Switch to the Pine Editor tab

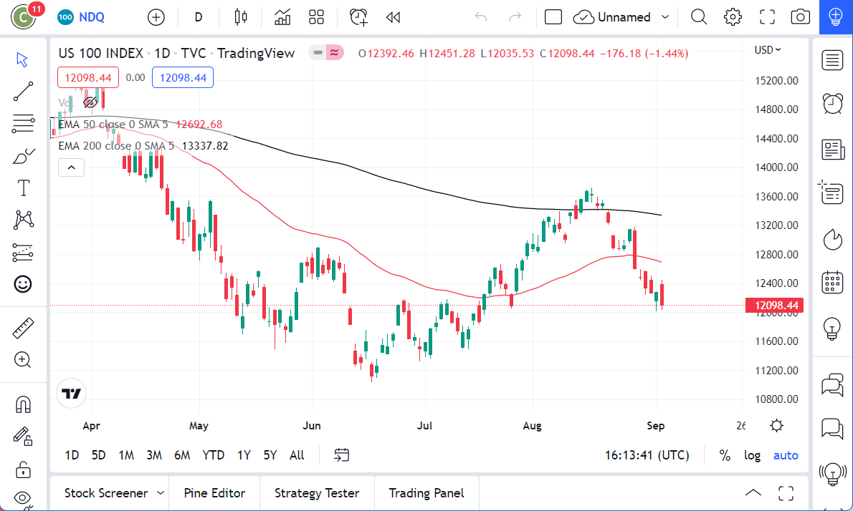point(214,493)
